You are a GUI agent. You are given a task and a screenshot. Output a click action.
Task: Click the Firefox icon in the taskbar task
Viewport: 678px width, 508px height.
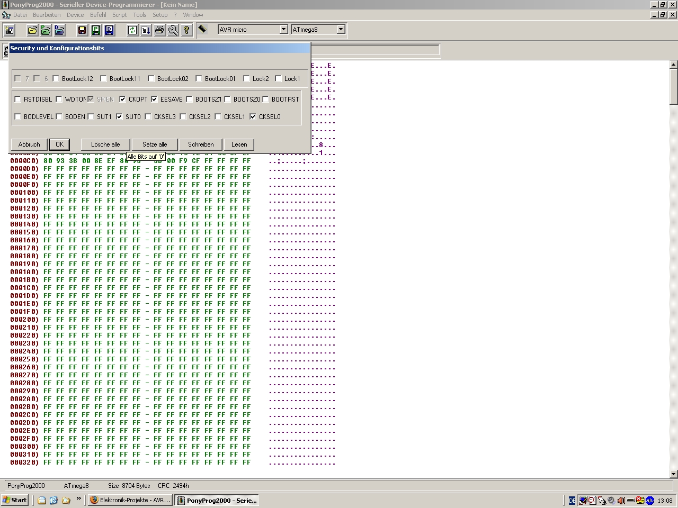94,500
